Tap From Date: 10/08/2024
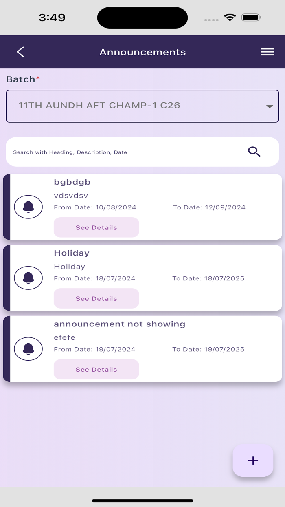 pos(95,207)
